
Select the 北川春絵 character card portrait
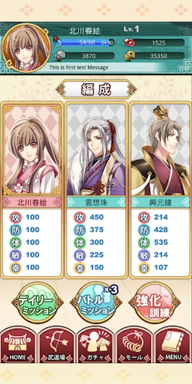32,149
